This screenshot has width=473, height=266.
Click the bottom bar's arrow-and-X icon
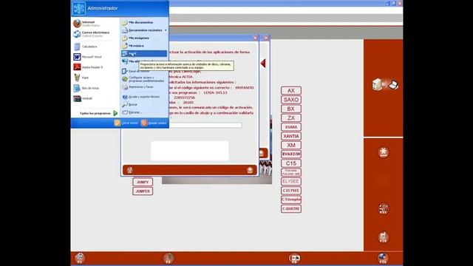294,258
